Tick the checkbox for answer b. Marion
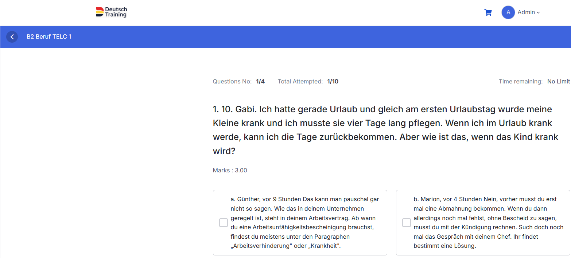 click(407, 223)
